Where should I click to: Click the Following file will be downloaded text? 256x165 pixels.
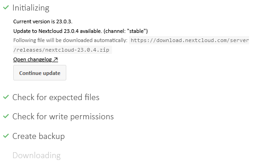[x=70, y=40]
